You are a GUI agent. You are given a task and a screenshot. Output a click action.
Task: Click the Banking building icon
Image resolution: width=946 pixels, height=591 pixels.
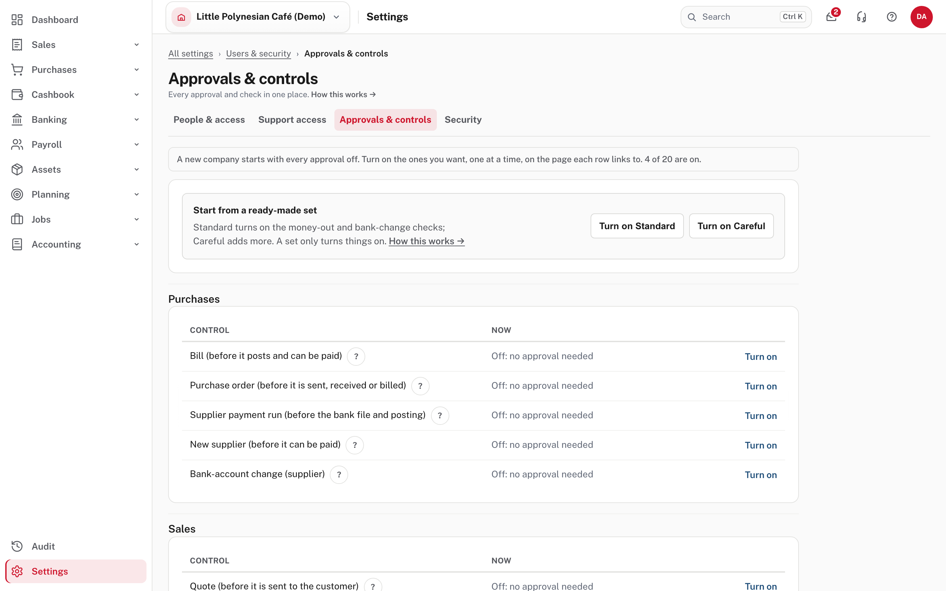(17, 120)
